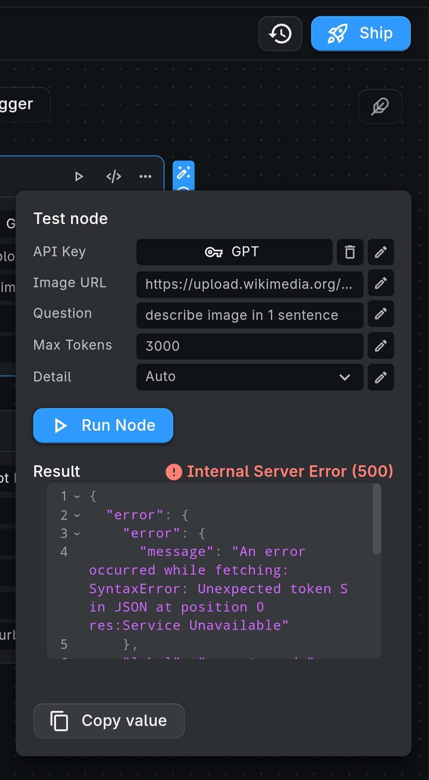Edit Max Tokens via the pencil icon
This screenshot has width=429, height=780.
380,346
